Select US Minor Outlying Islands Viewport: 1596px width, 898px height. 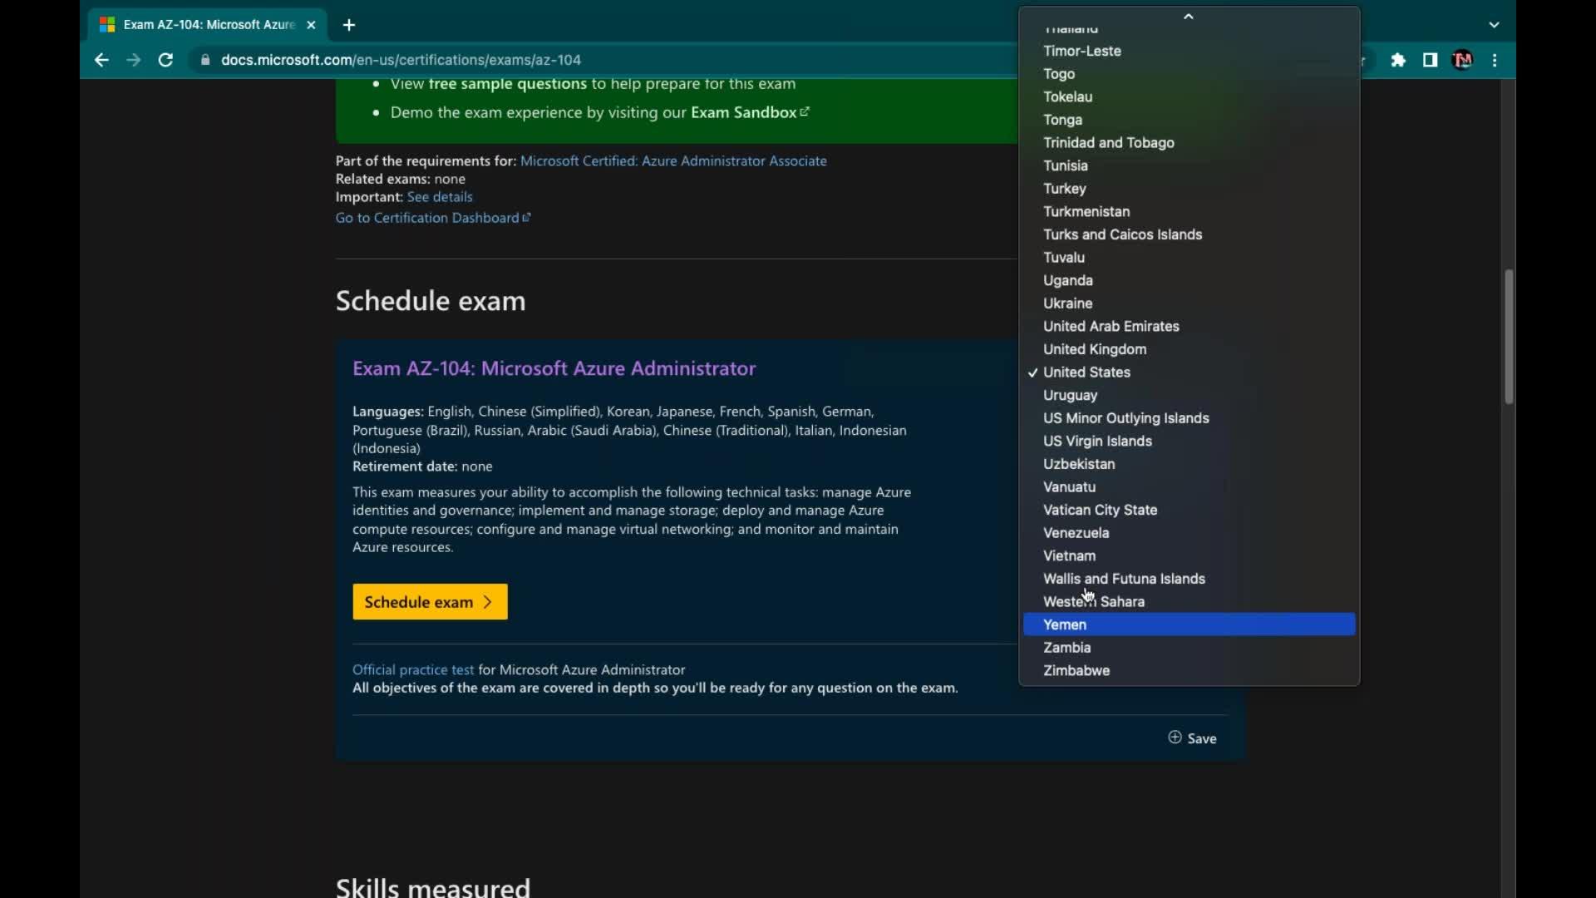coord(1189,418)
